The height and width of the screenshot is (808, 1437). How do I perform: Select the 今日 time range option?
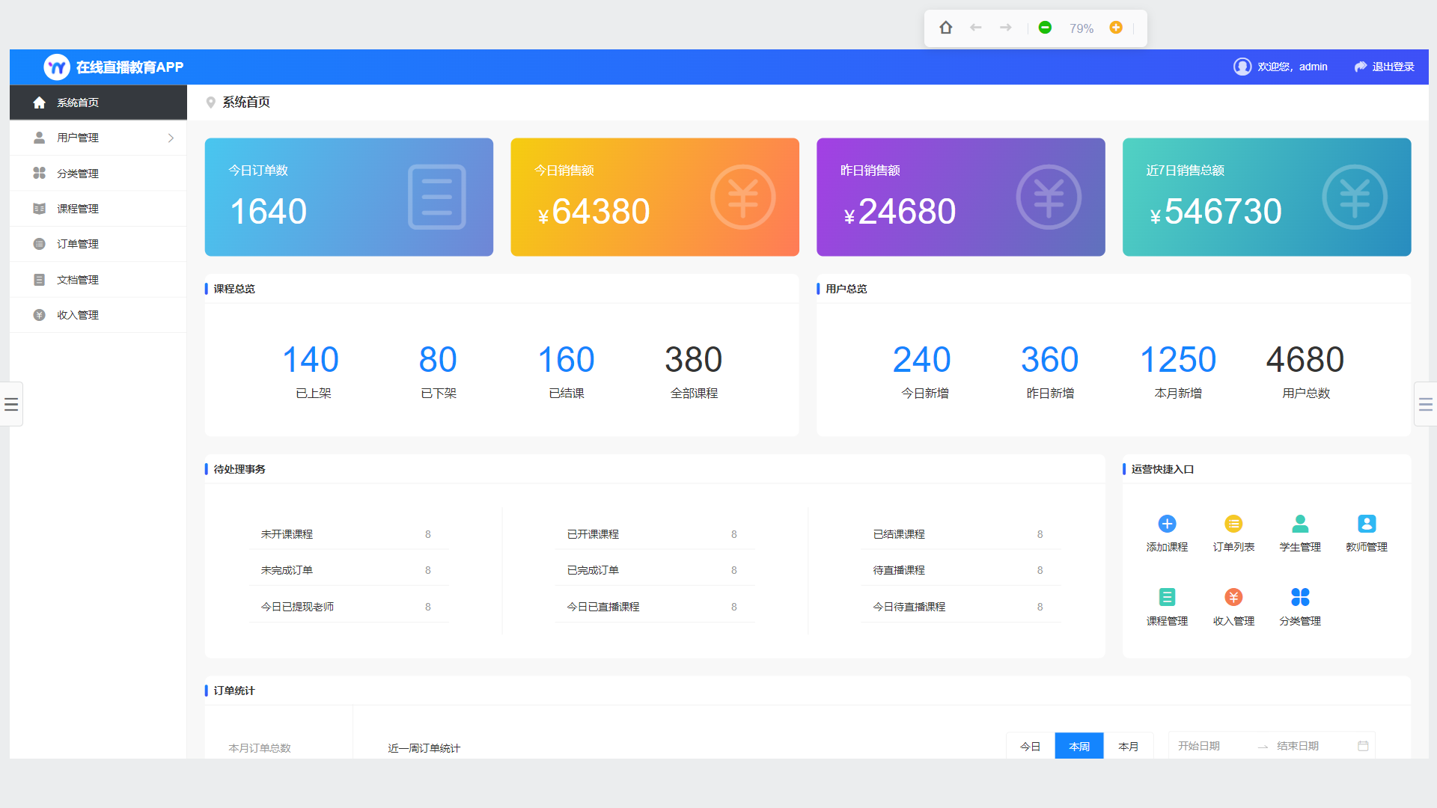(x=1031, y=746)
